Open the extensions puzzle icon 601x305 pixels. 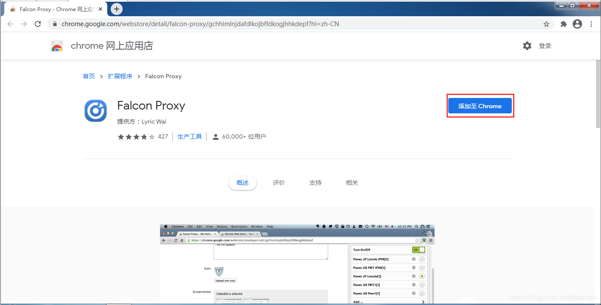point(564,24)
